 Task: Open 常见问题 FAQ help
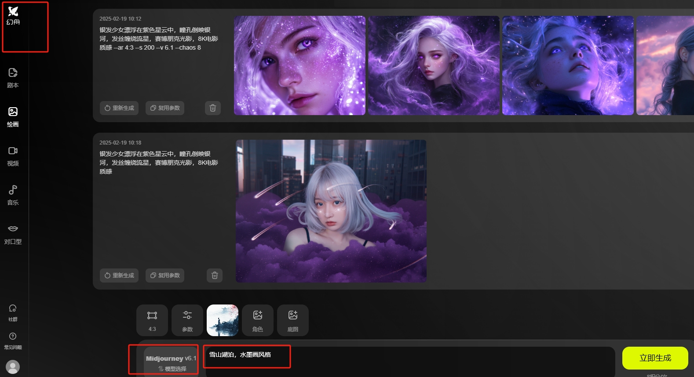coord(13,341)
